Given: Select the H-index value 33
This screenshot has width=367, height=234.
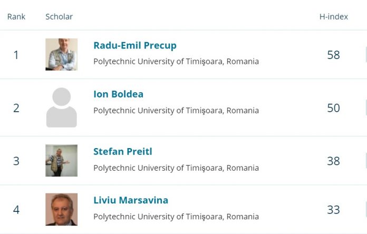Looking at the screenshot, I should [333, 210].
